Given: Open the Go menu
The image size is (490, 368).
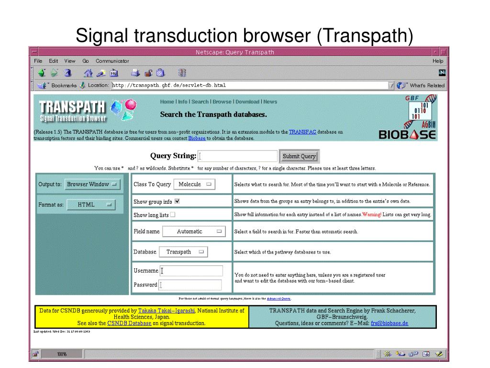Looking at the screenshot, I should pyautogui.click(x=86, y=61).
